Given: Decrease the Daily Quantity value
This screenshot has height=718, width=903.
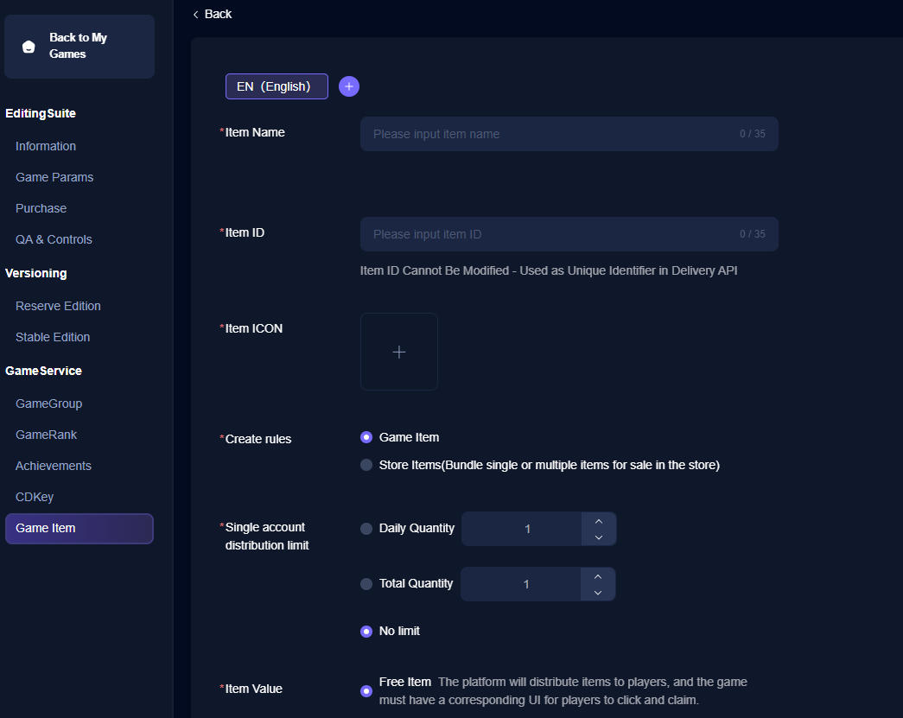Looking at the screenshot, I should tap(598, 537).
